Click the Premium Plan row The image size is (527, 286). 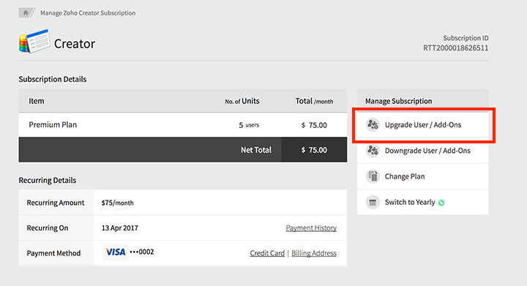coord(183,124)
